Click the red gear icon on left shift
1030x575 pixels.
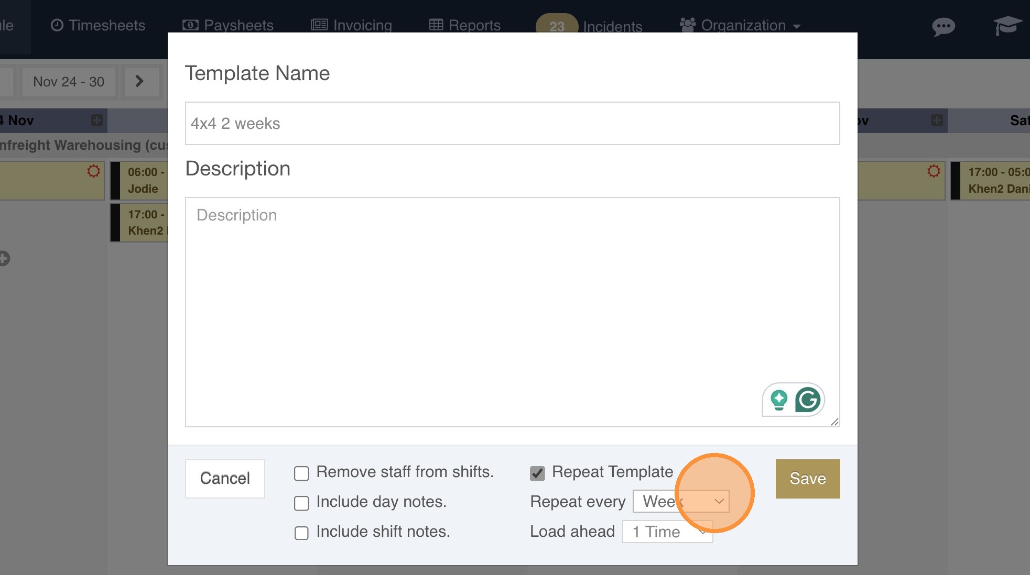tap(94, 171)
